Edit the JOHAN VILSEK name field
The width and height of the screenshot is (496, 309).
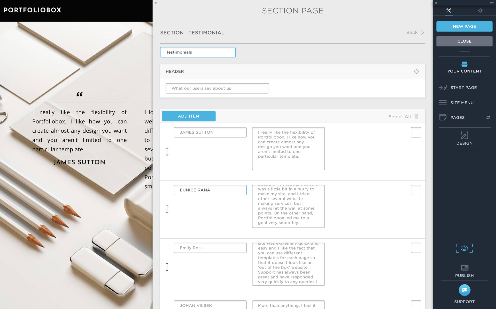click(210, 305)
